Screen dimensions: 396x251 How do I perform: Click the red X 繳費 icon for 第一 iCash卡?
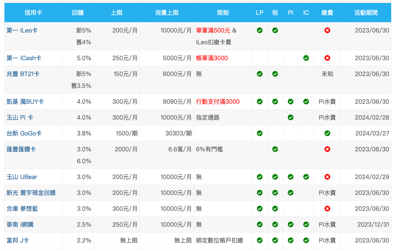point(327,58)
